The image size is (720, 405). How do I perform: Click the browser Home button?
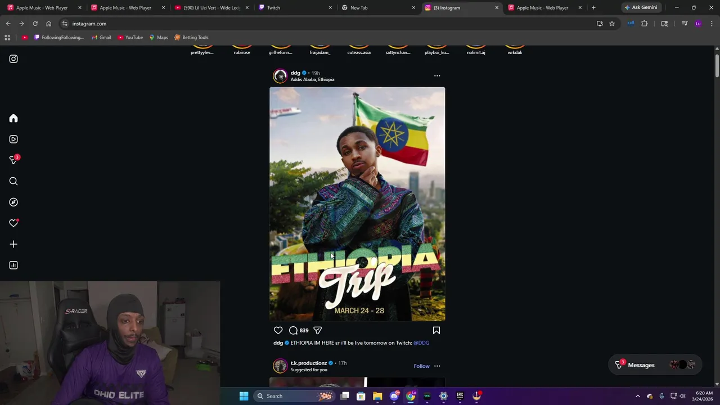coord(48,24)
